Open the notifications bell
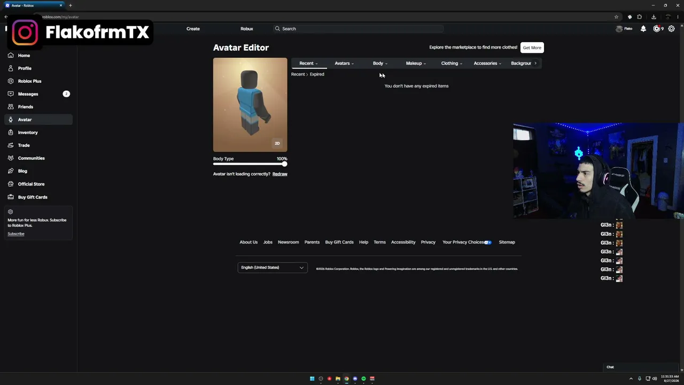 pos(643,29)
